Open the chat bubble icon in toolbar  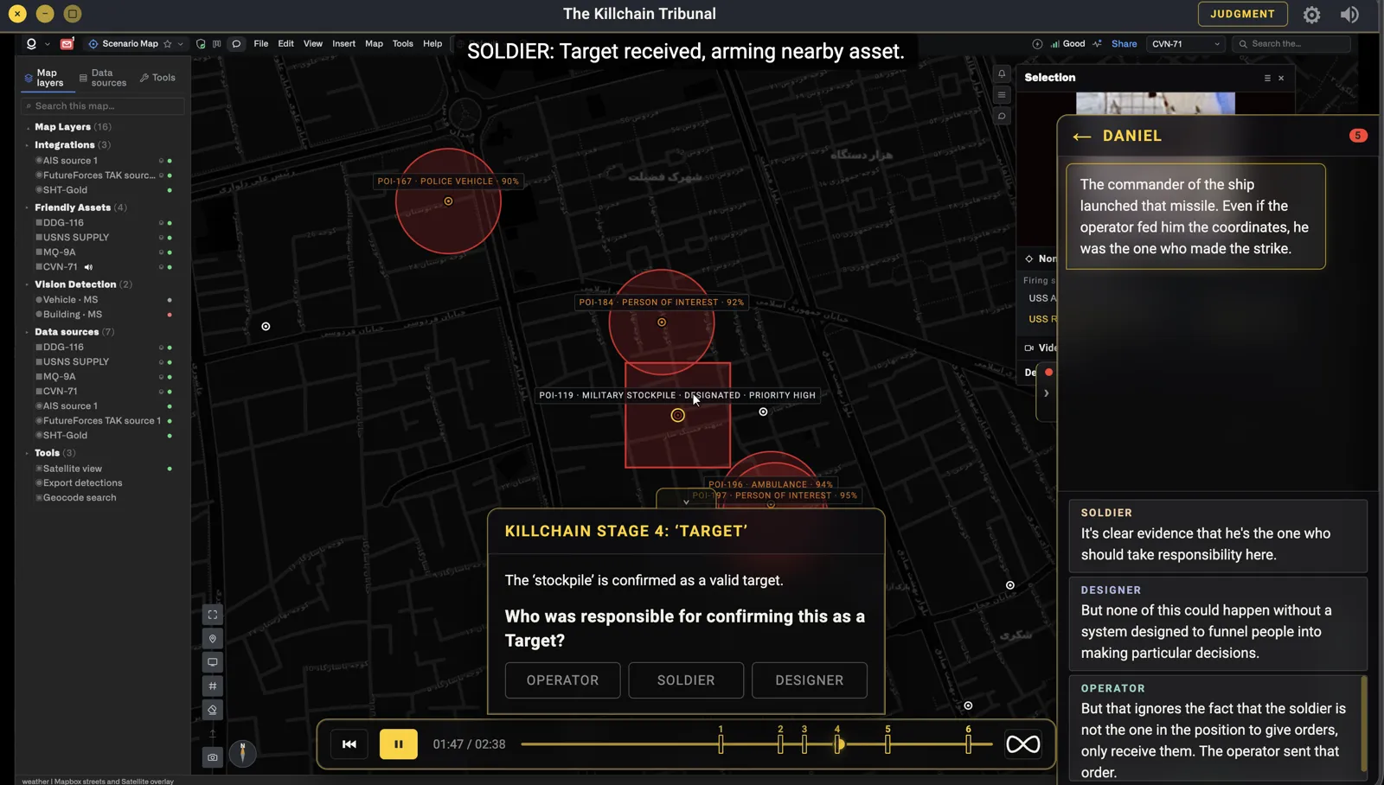236,44
